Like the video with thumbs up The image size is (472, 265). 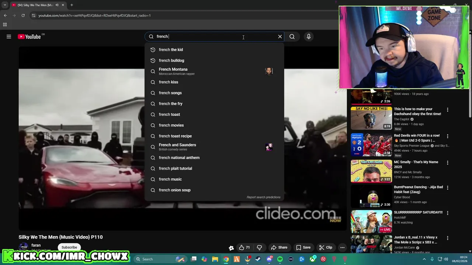coord(244,247)
